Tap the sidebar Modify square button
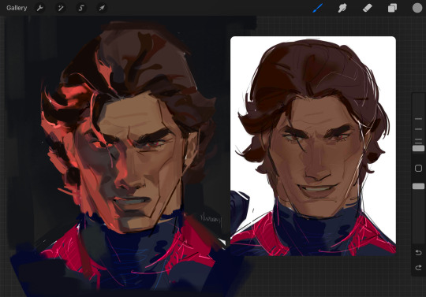The height and width of the screenshot is (297, 426). click(418, 168)
